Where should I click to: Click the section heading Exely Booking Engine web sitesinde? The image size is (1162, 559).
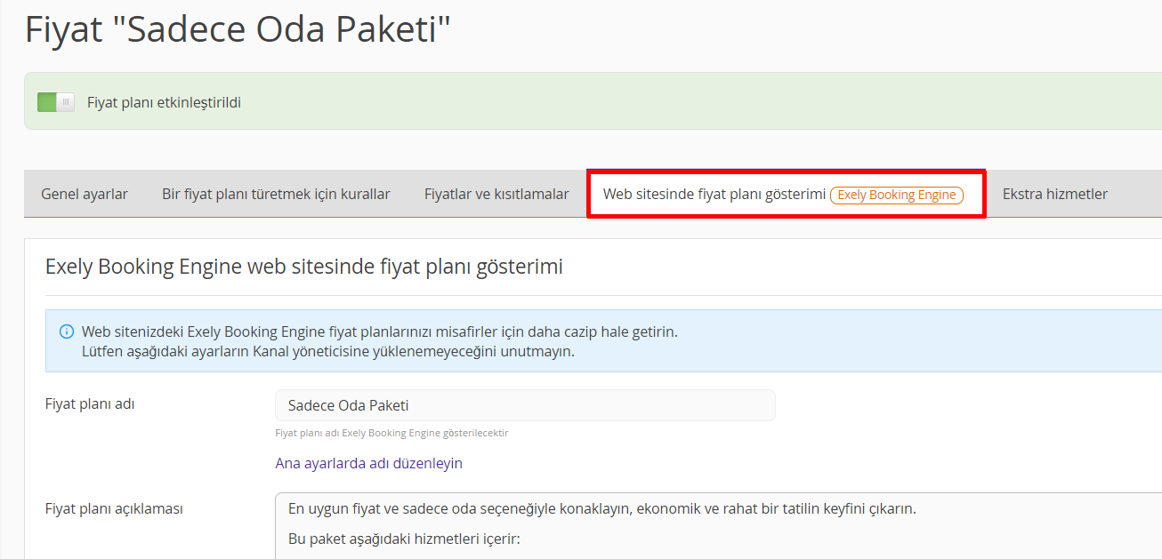[303, 266]
